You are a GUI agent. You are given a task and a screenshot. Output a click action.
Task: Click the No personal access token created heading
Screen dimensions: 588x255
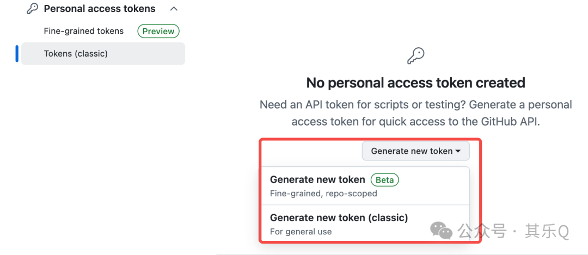coord(415,83)
